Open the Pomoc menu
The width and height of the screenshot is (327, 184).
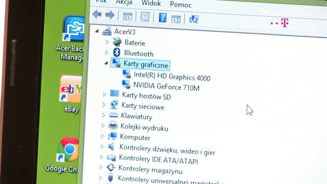(180, 5)
